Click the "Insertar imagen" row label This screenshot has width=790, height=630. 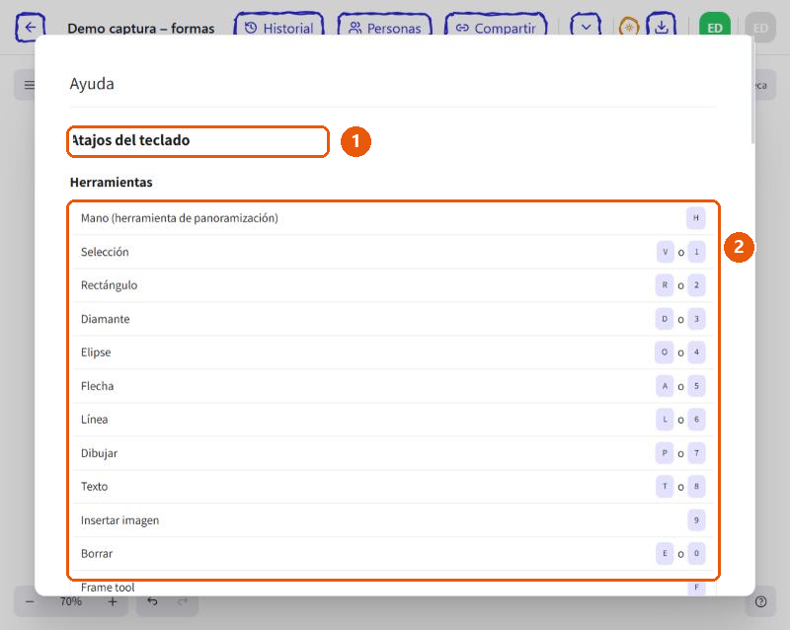[x=119, y=520]
